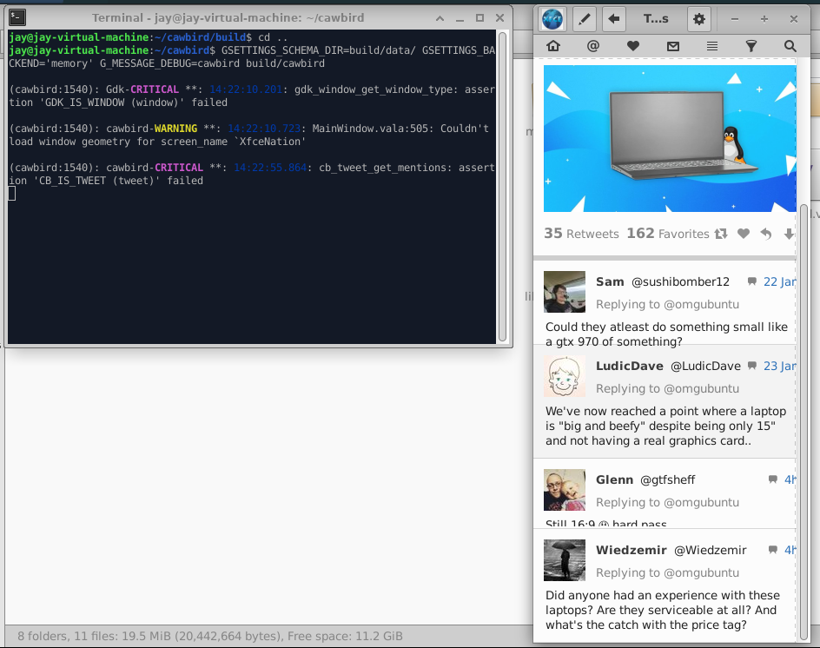Click the @omgubuntu mention in Wiedzemir's reply
Image resolution: width=820 pixels, height=648 pixels.
pos(701,572)
